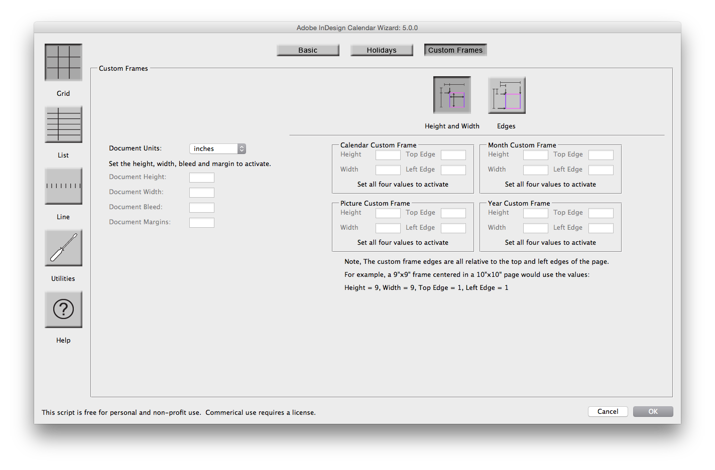This screenshot has height=470, width=715.
Task: Click the highlighted frame diagram above Height and Width
Action: click(x=451, y=95)
